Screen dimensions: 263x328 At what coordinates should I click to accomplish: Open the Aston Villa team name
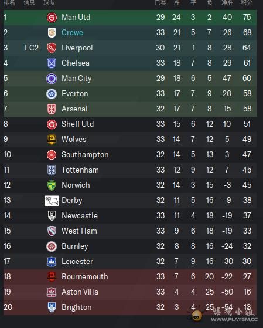(80, 292)
